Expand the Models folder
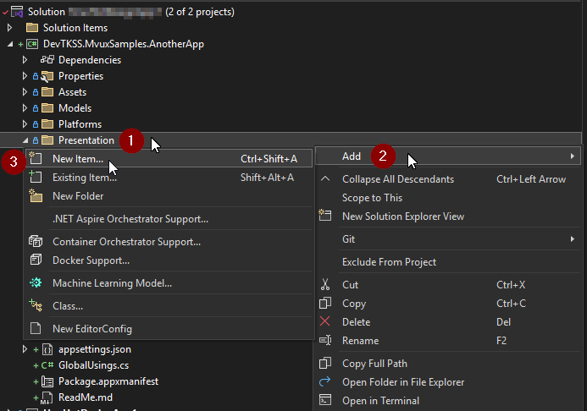587x411 pixels. coord(25,108)
